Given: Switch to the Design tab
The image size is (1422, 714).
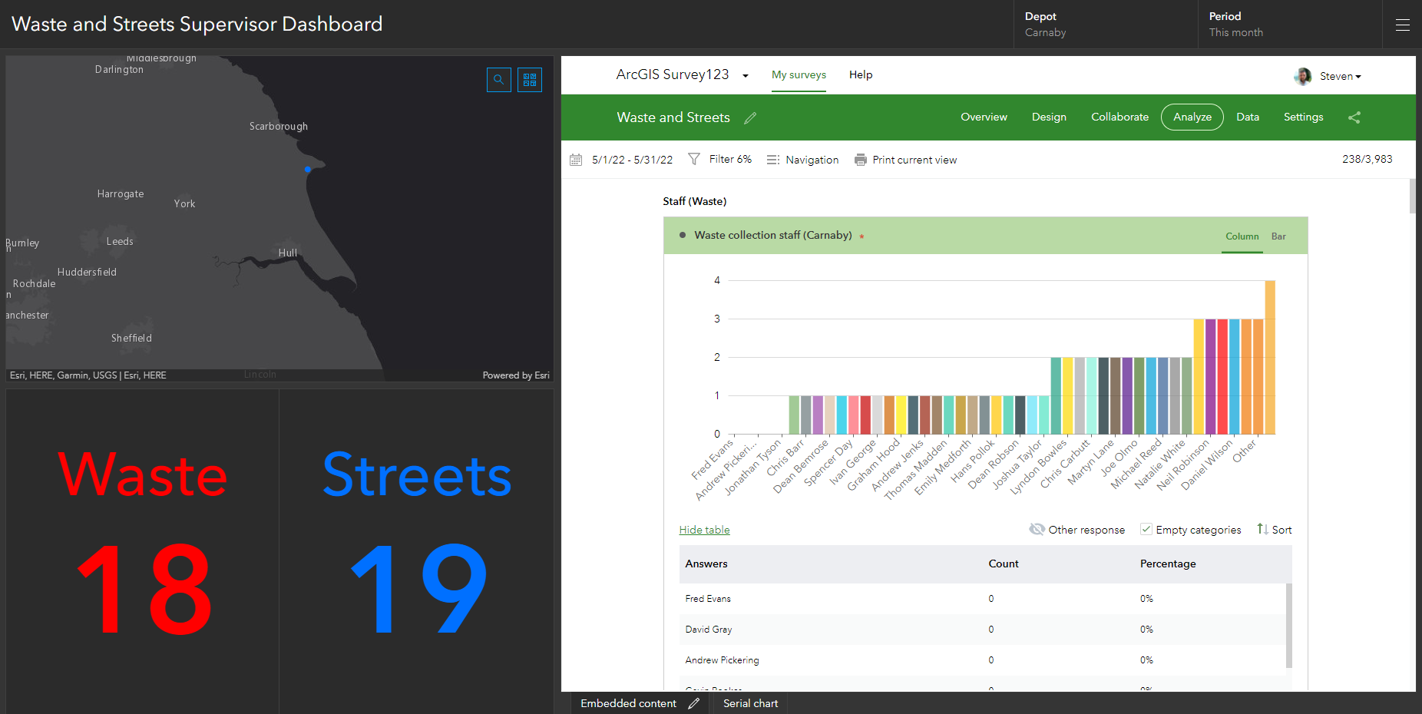Looking at the screenshot, I should click(x=1049, y=117).
